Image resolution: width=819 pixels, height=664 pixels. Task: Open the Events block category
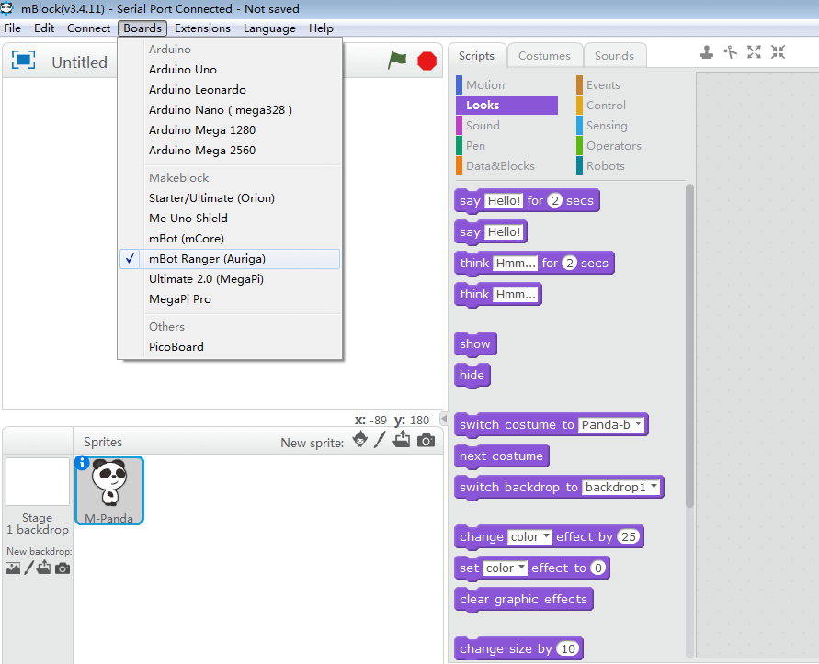click(627, 85)
